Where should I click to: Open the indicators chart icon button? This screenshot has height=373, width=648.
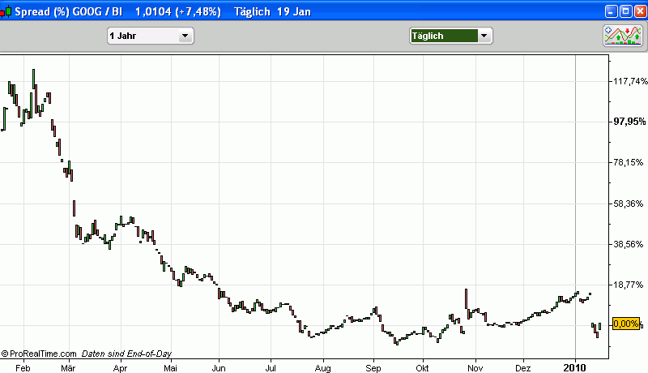click(x=623, y=36)
